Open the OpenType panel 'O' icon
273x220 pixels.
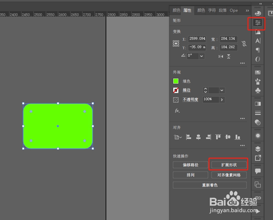pyautogui.click(x=258, y=59)
